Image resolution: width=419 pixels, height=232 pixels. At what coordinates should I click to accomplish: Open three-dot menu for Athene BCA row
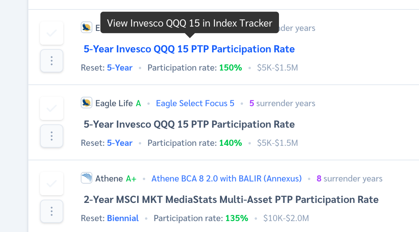click(x=52, y=211)
